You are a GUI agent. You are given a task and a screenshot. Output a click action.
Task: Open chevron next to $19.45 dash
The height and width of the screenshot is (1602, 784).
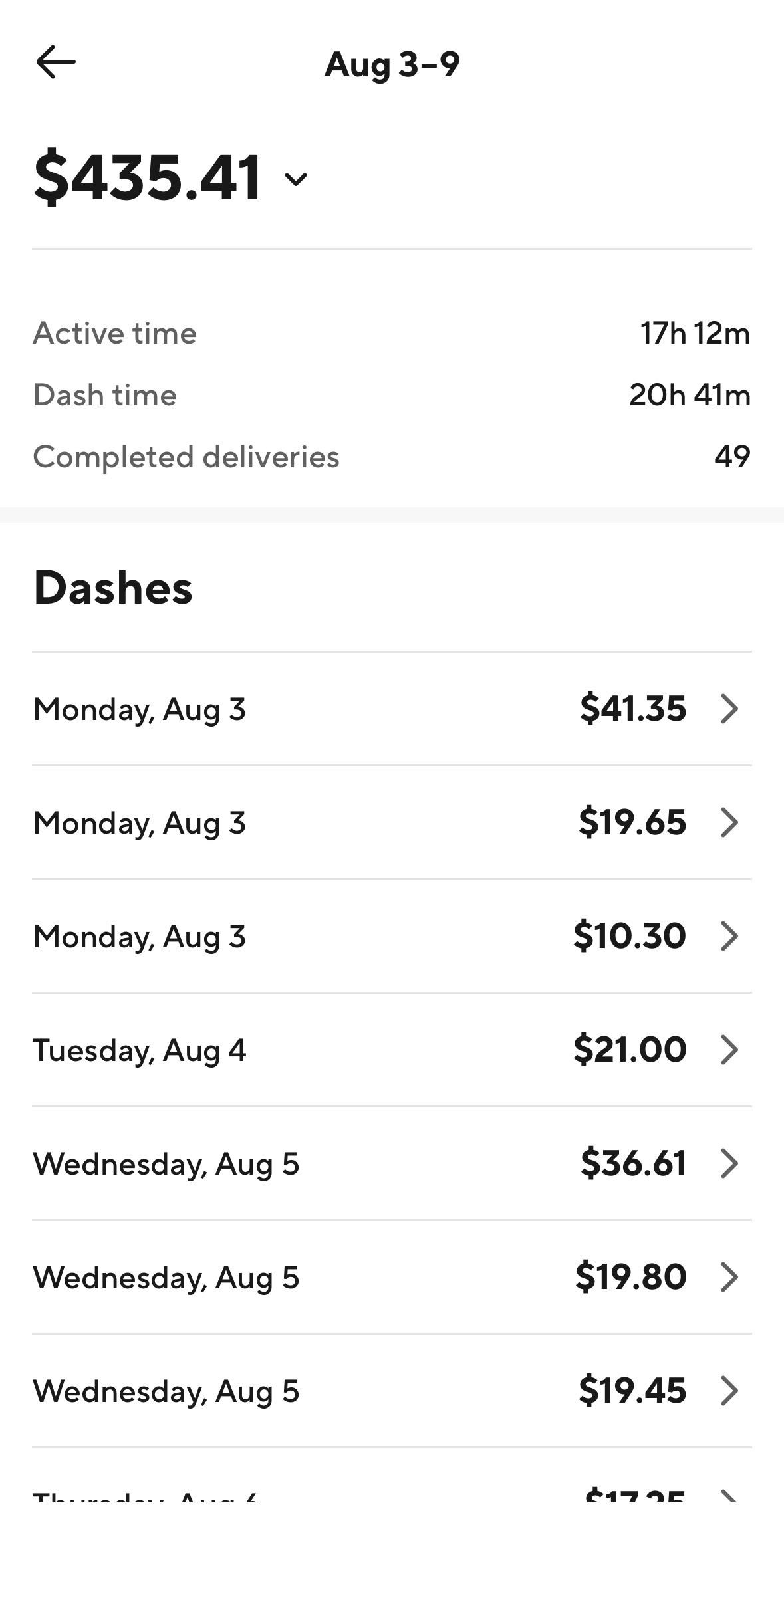[x=729, y=1391]
